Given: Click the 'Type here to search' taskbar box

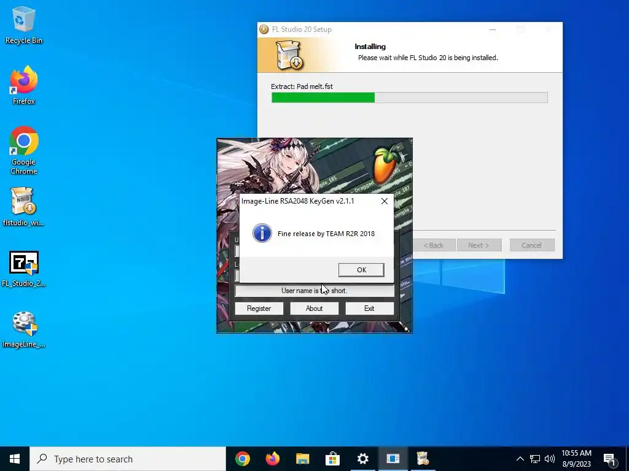Looking at the screenshot, I should [128, 459].
